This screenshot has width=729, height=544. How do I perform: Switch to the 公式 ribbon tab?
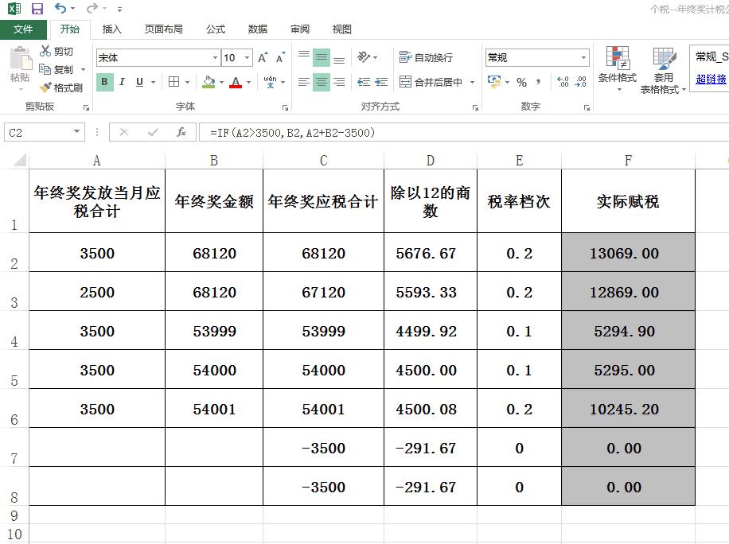(215, 29)
